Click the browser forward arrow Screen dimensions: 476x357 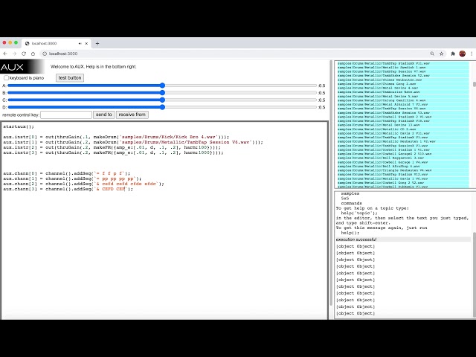14,54
